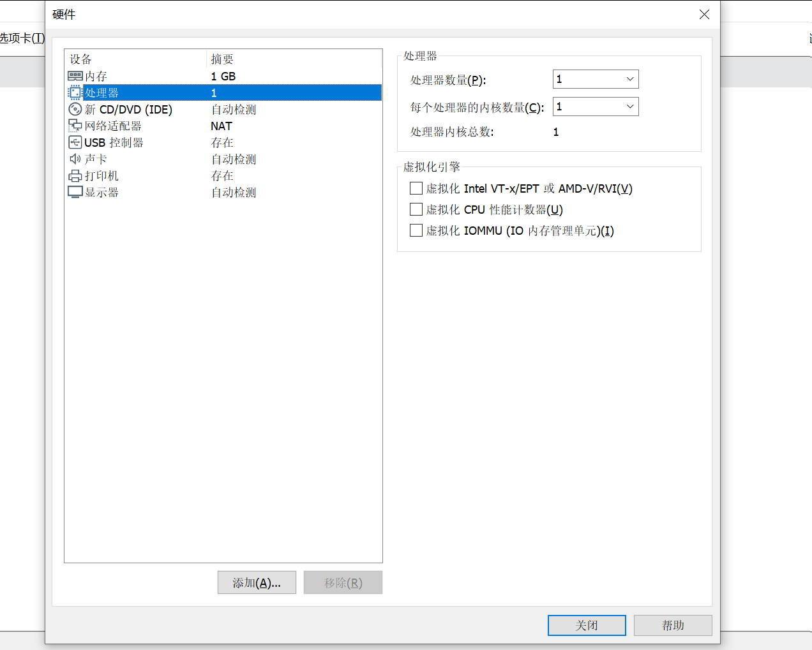Click the 摘要 column header
This screenshot has width=812, height=650.
click(x=222, y=59)
